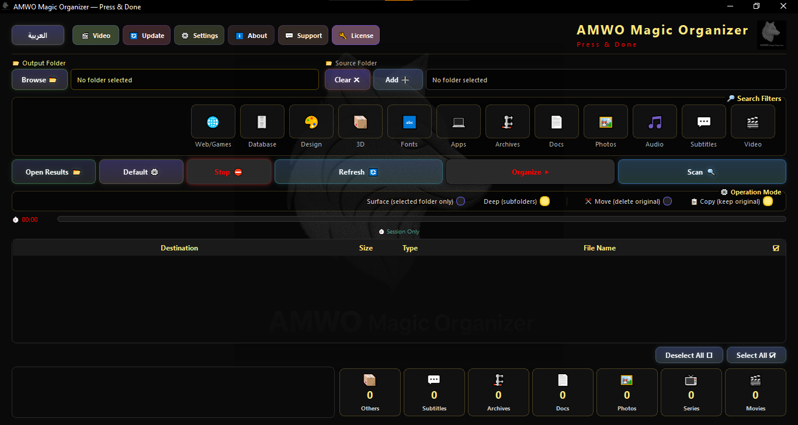This screenshot has width=798, height=425.
Task: Click Select All button
Action: [x=757, y=356]
